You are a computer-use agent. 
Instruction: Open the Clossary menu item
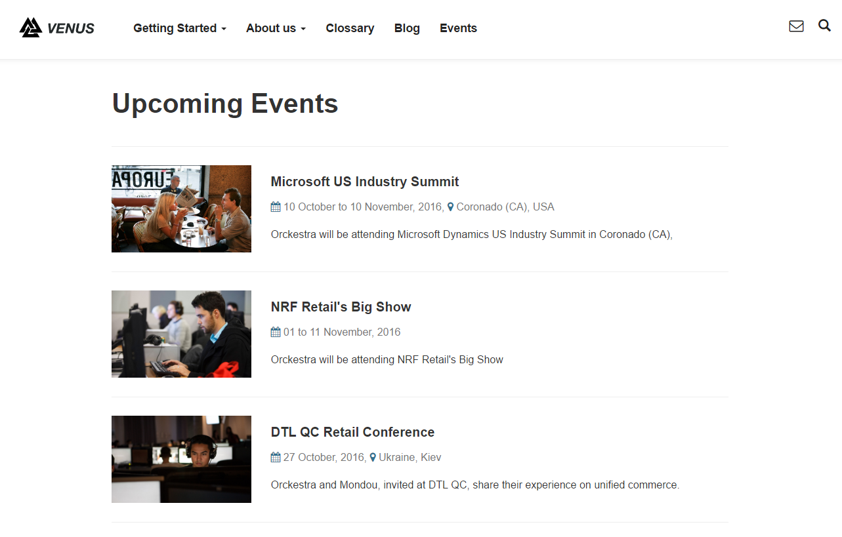[x=350, y=28]
